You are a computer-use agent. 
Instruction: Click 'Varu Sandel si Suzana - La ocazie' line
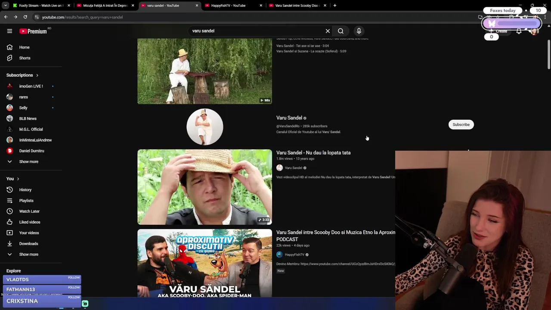click(x=311, y=51)
